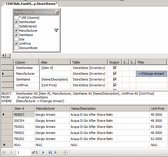The height and width of the screenshot is (157, 168).
Task: Click result cell 790202
Action: coord(24,139)
